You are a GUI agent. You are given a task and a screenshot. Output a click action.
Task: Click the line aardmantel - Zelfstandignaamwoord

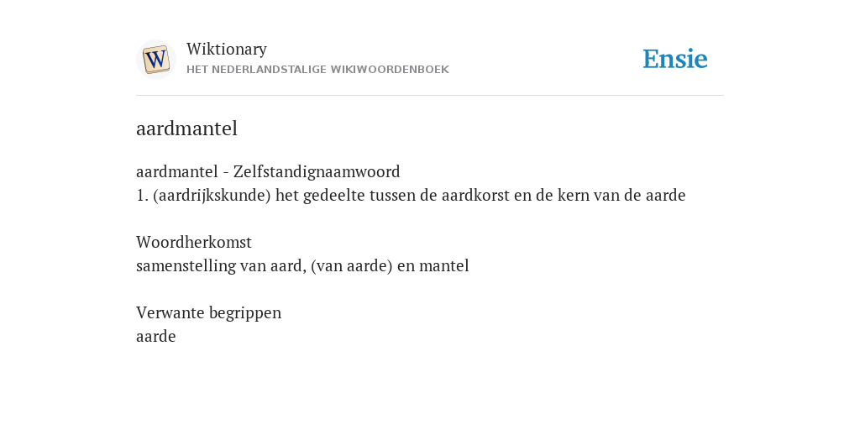[x=268, y=171]
